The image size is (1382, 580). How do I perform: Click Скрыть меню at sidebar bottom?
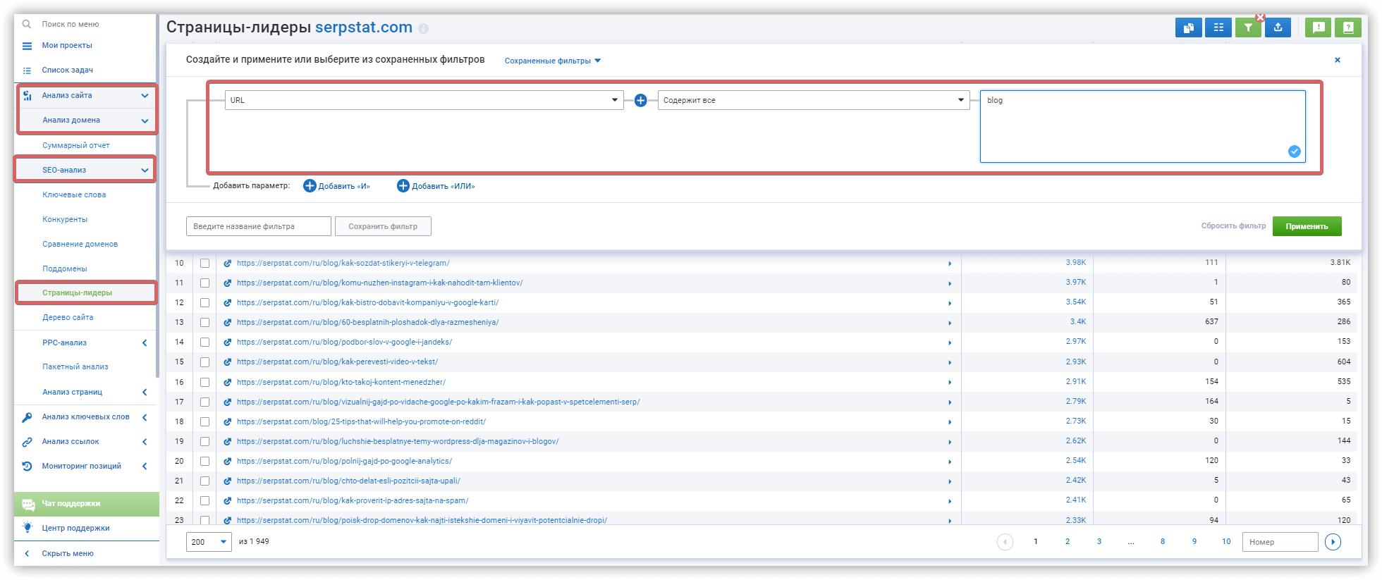(x=68, y=554)
